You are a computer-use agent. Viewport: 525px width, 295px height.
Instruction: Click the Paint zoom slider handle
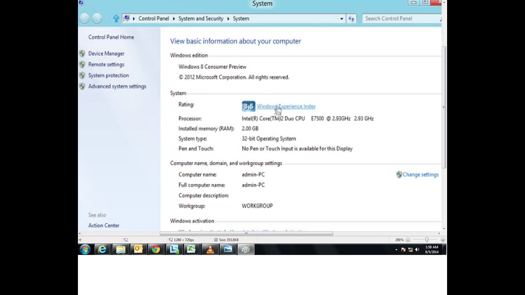(x=427, y=240)
